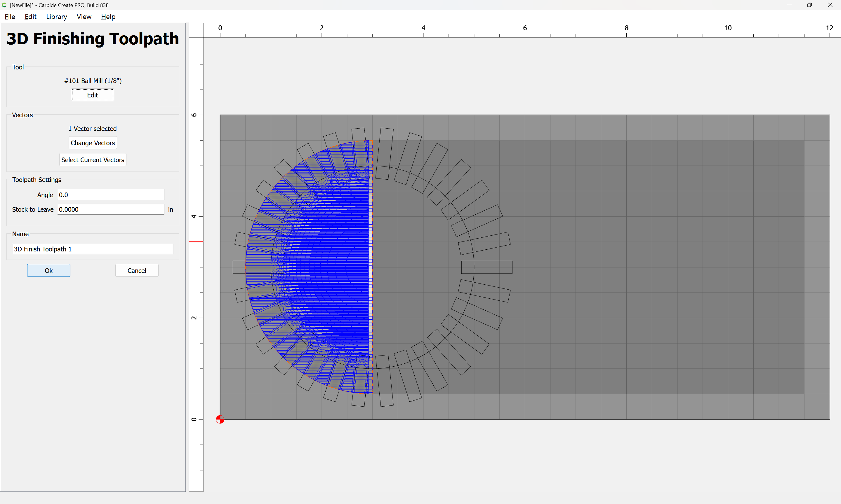
Task: Close the Carbide Create window
Action: 830,5
